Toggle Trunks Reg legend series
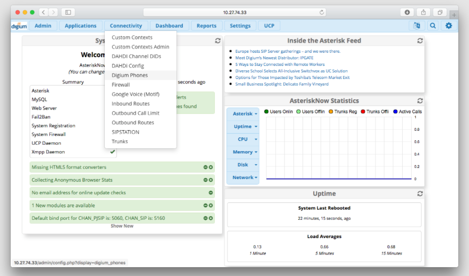 click(x=343, y=111)
